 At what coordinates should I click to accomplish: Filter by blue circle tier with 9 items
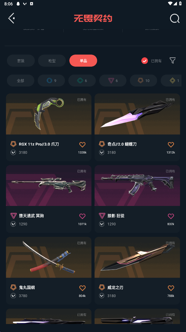(x=51, y=81)
